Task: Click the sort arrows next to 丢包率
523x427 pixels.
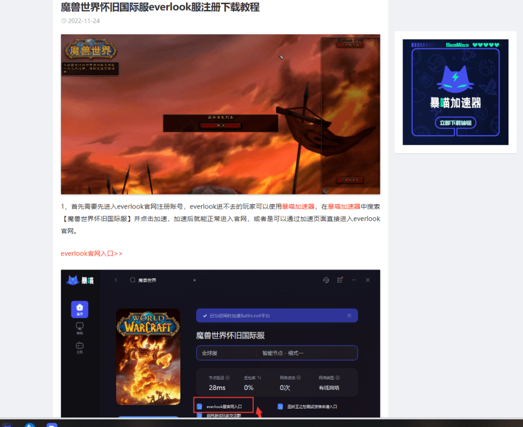Action: (x=259, y=377)
